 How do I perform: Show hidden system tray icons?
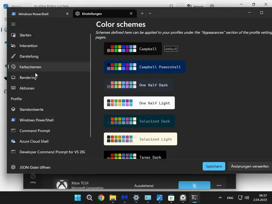click(220, 198)
